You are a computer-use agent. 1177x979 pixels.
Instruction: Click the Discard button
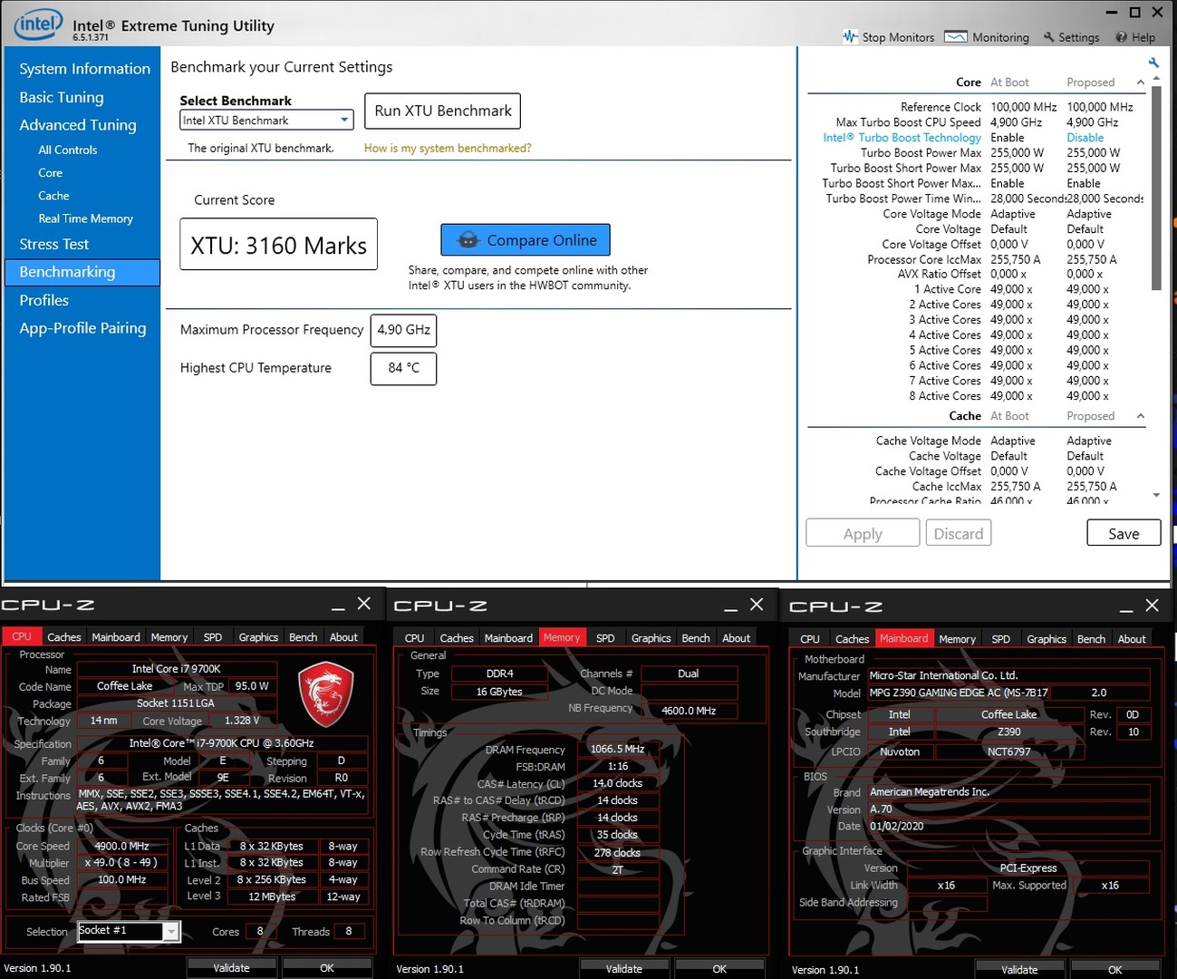click(x=958, y=533)
